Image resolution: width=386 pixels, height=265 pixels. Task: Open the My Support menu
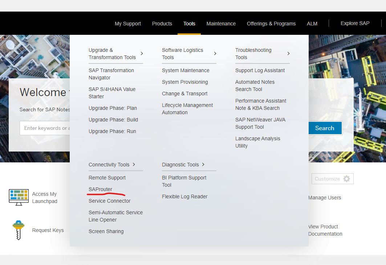(x=128, y=24)
